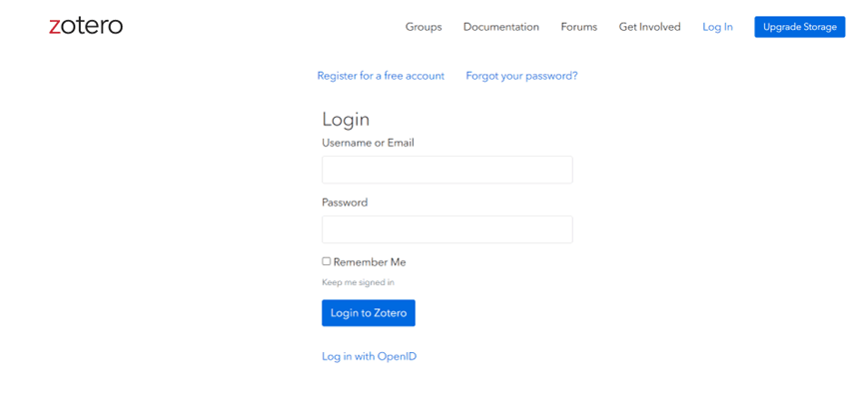Open the Forums link
The width and height of the screenshot is (864, 402).
tap(579, 27)
